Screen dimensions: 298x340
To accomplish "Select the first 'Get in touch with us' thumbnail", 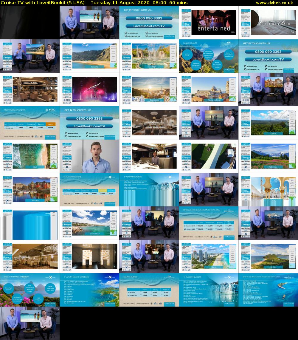I will [x=149, y=23].
